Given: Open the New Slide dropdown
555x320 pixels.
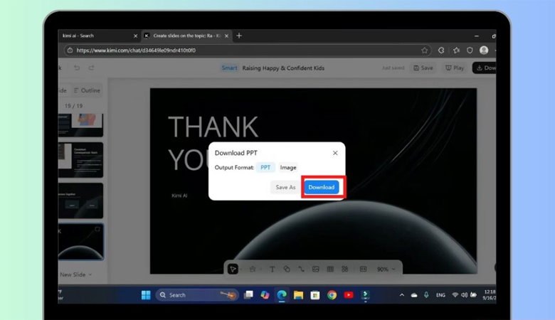Looking at the screenshot, I should [75, 274].
